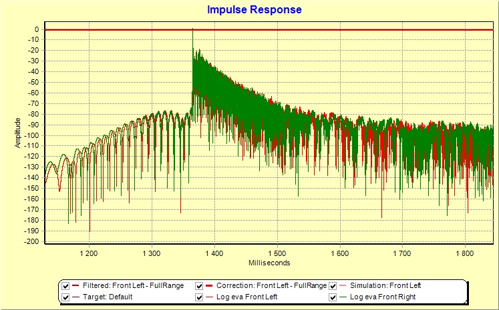Click the -200 y-axis label
Image resolution: width=499 pixels, height=310 pixels.
tap(32, 242)
